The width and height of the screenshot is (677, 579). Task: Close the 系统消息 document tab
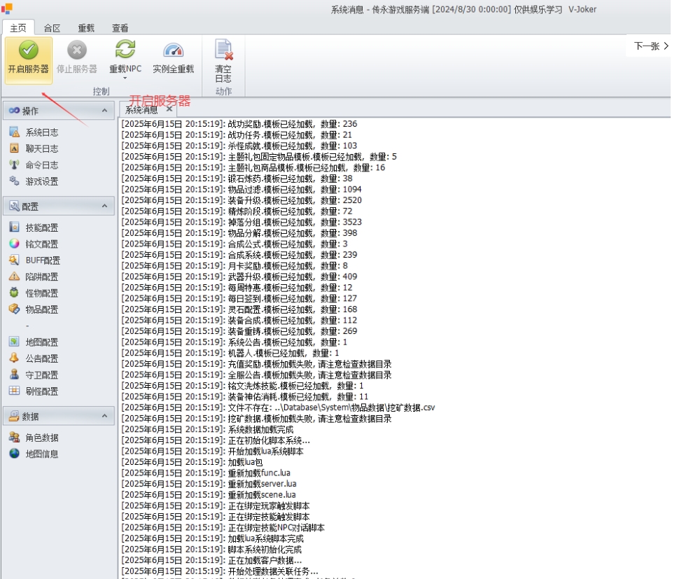click(169, 109)
